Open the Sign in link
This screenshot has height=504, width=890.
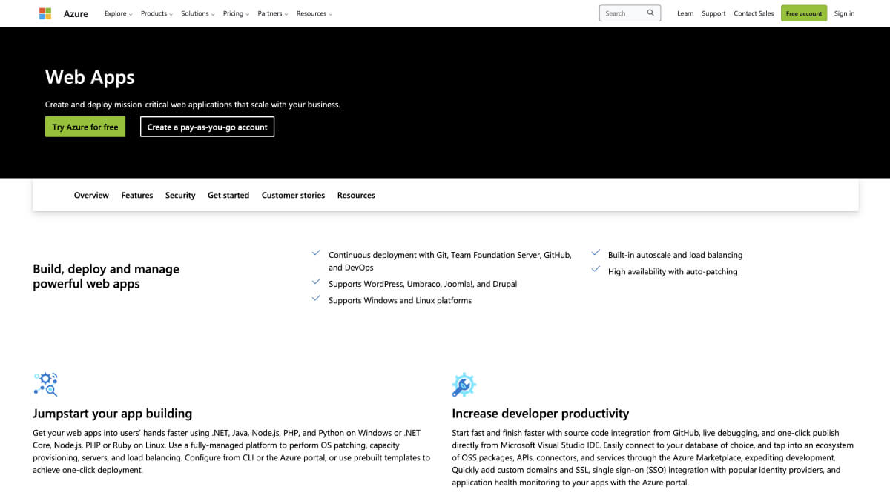[x=844, y=13]
